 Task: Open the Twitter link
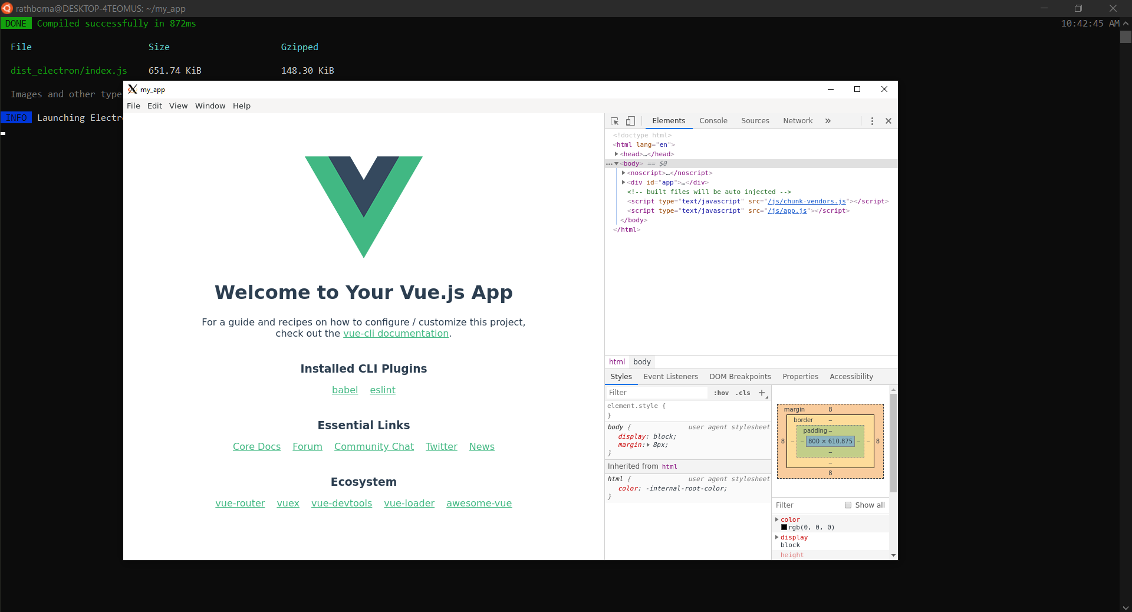click(x=441, y=447)
